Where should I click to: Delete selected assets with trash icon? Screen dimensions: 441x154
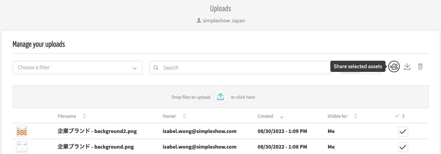[421, 67]
